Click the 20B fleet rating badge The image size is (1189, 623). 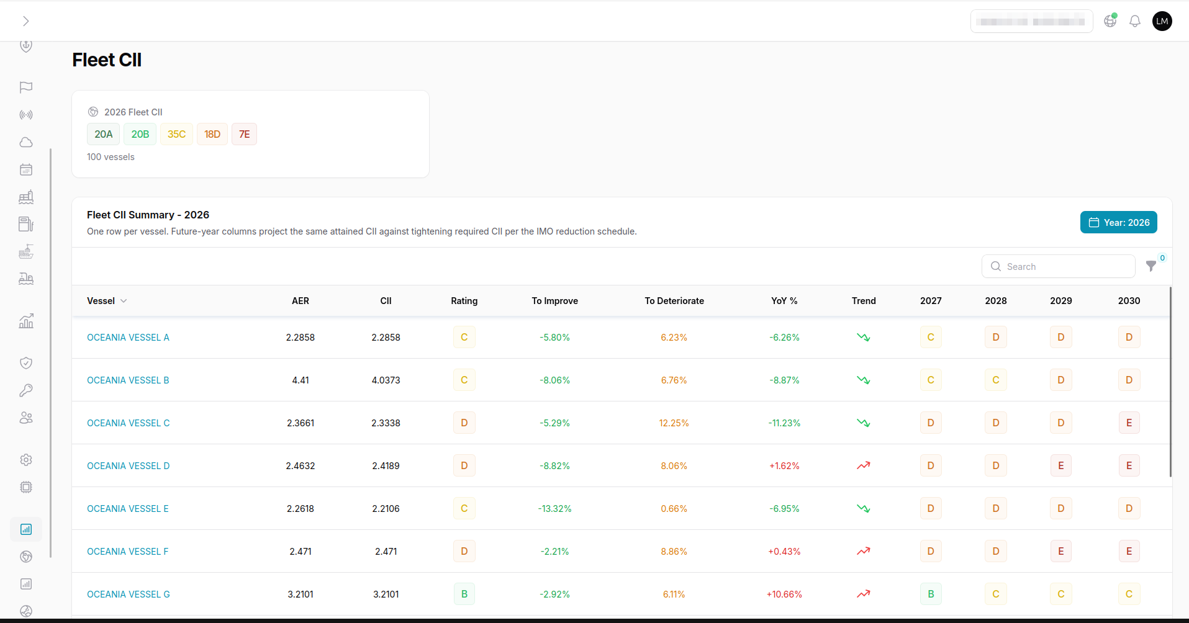click(140, 134)
